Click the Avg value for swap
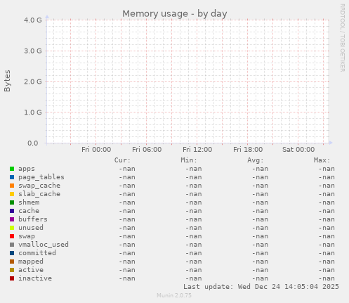 (260, 236)
